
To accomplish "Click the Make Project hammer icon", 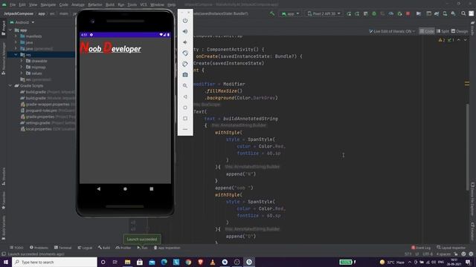I will click(x=272, y=13).
